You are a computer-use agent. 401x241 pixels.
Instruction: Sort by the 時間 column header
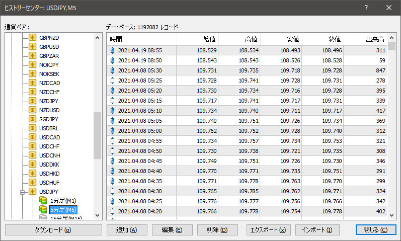click(x=142, y=39)
